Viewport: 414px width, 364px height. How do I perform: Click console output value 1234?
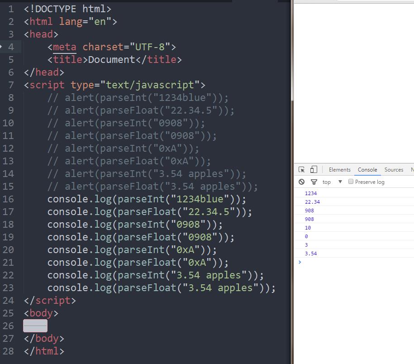pyautogui.click(x=311, y=193)
